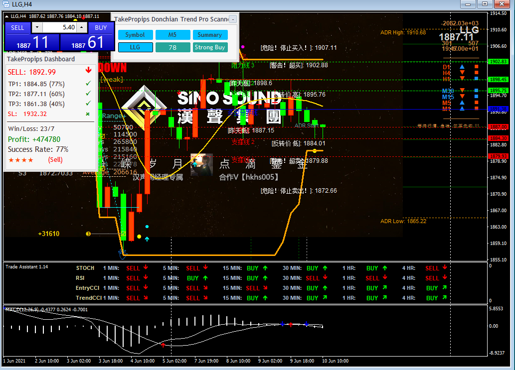
Task: Click the TakePropips Dashboard title
Action: click(41, 59)
